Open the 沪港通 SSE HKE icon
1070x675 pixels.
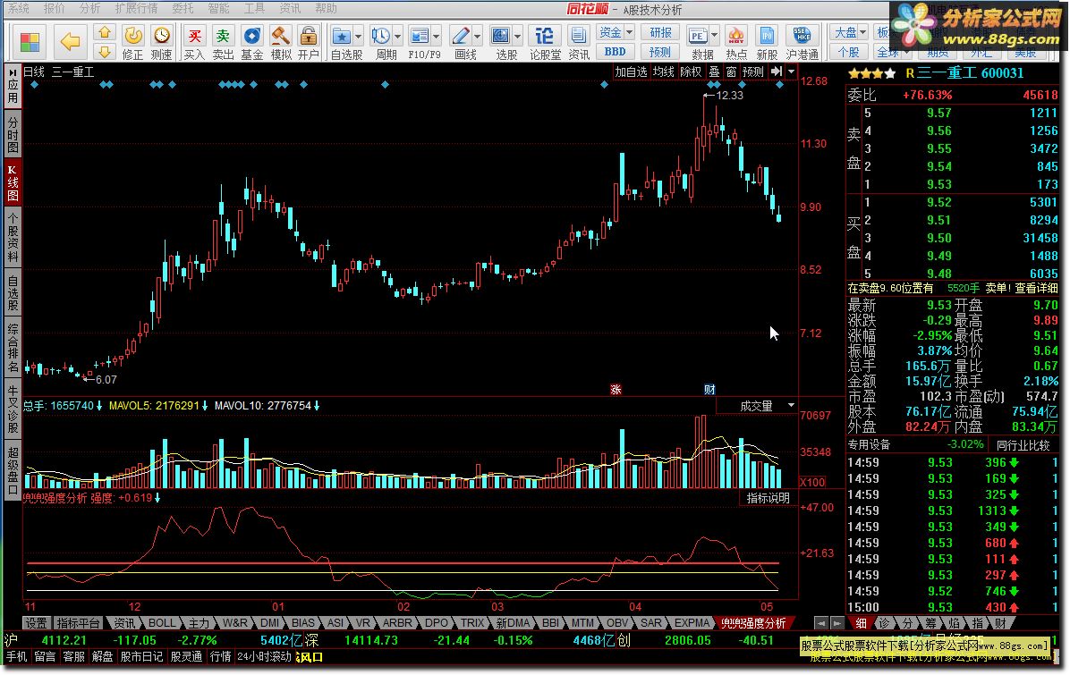802,36
